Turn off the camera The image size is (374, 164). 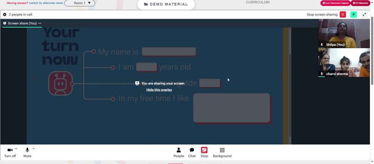10,152
